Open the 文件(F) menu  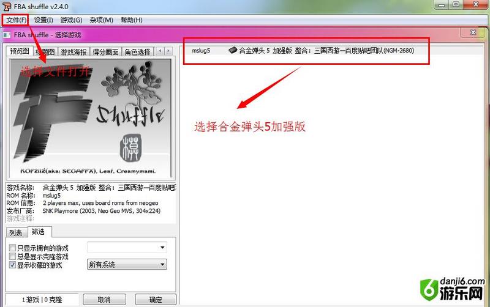click(x=17, y=20)
